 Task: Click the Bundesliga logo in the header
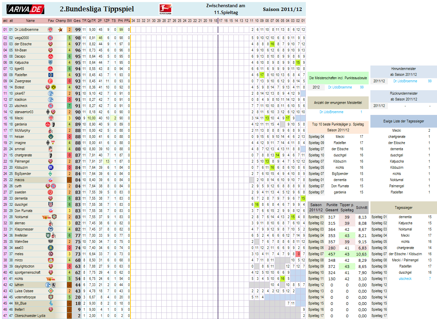pyautogui.click(x=166, y=9)
